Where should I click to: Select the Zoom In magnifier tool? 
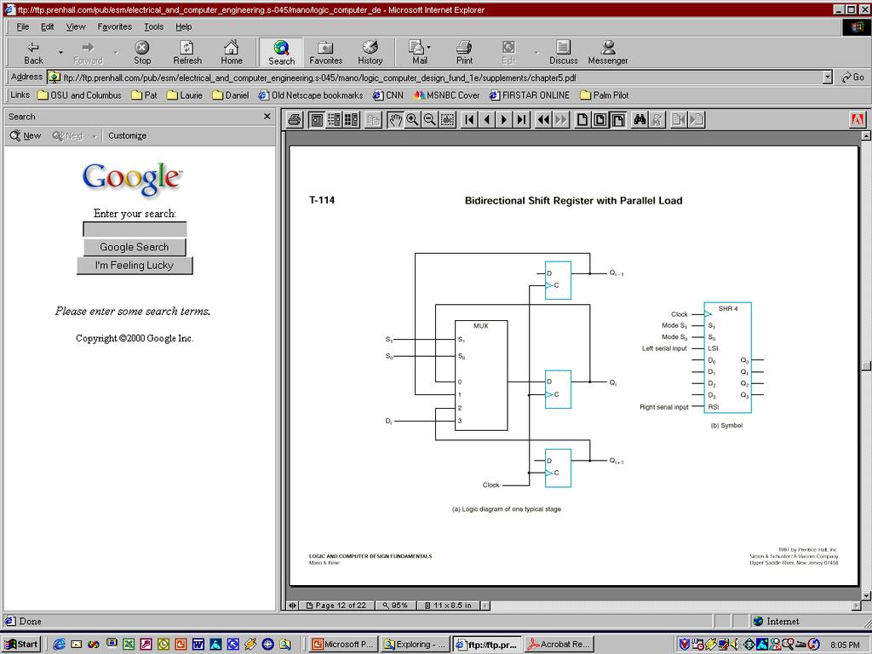(413, 120)
